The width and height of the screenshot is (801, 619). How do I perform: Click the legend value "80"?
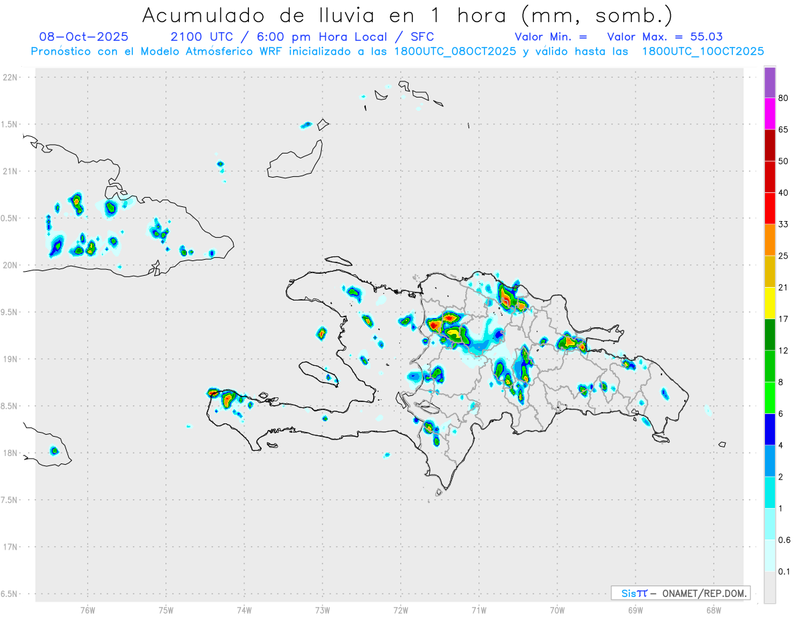(x=784, y=98)
